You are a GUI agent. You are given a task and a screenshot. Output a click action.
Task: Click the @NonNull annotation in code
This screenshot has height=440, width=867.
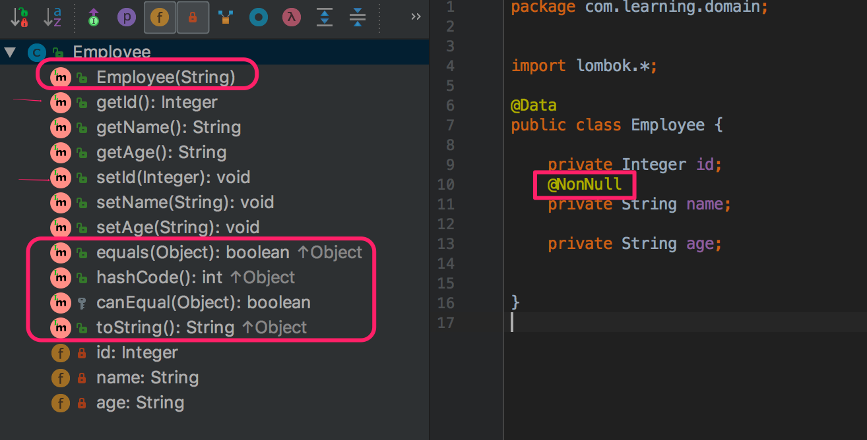coord(585,184)
